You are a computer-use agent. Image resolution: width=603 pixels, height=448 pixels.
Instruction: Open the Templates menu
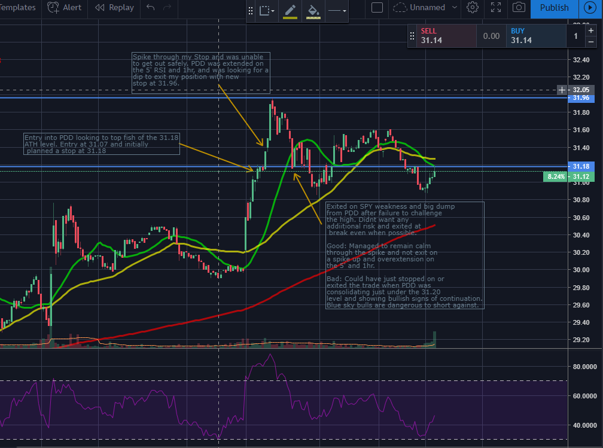[x=17, y=8]
